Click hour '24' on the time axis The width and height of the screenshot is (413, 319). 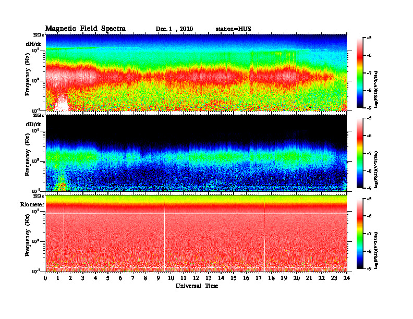pyautogui.click(x=346, y=278)
